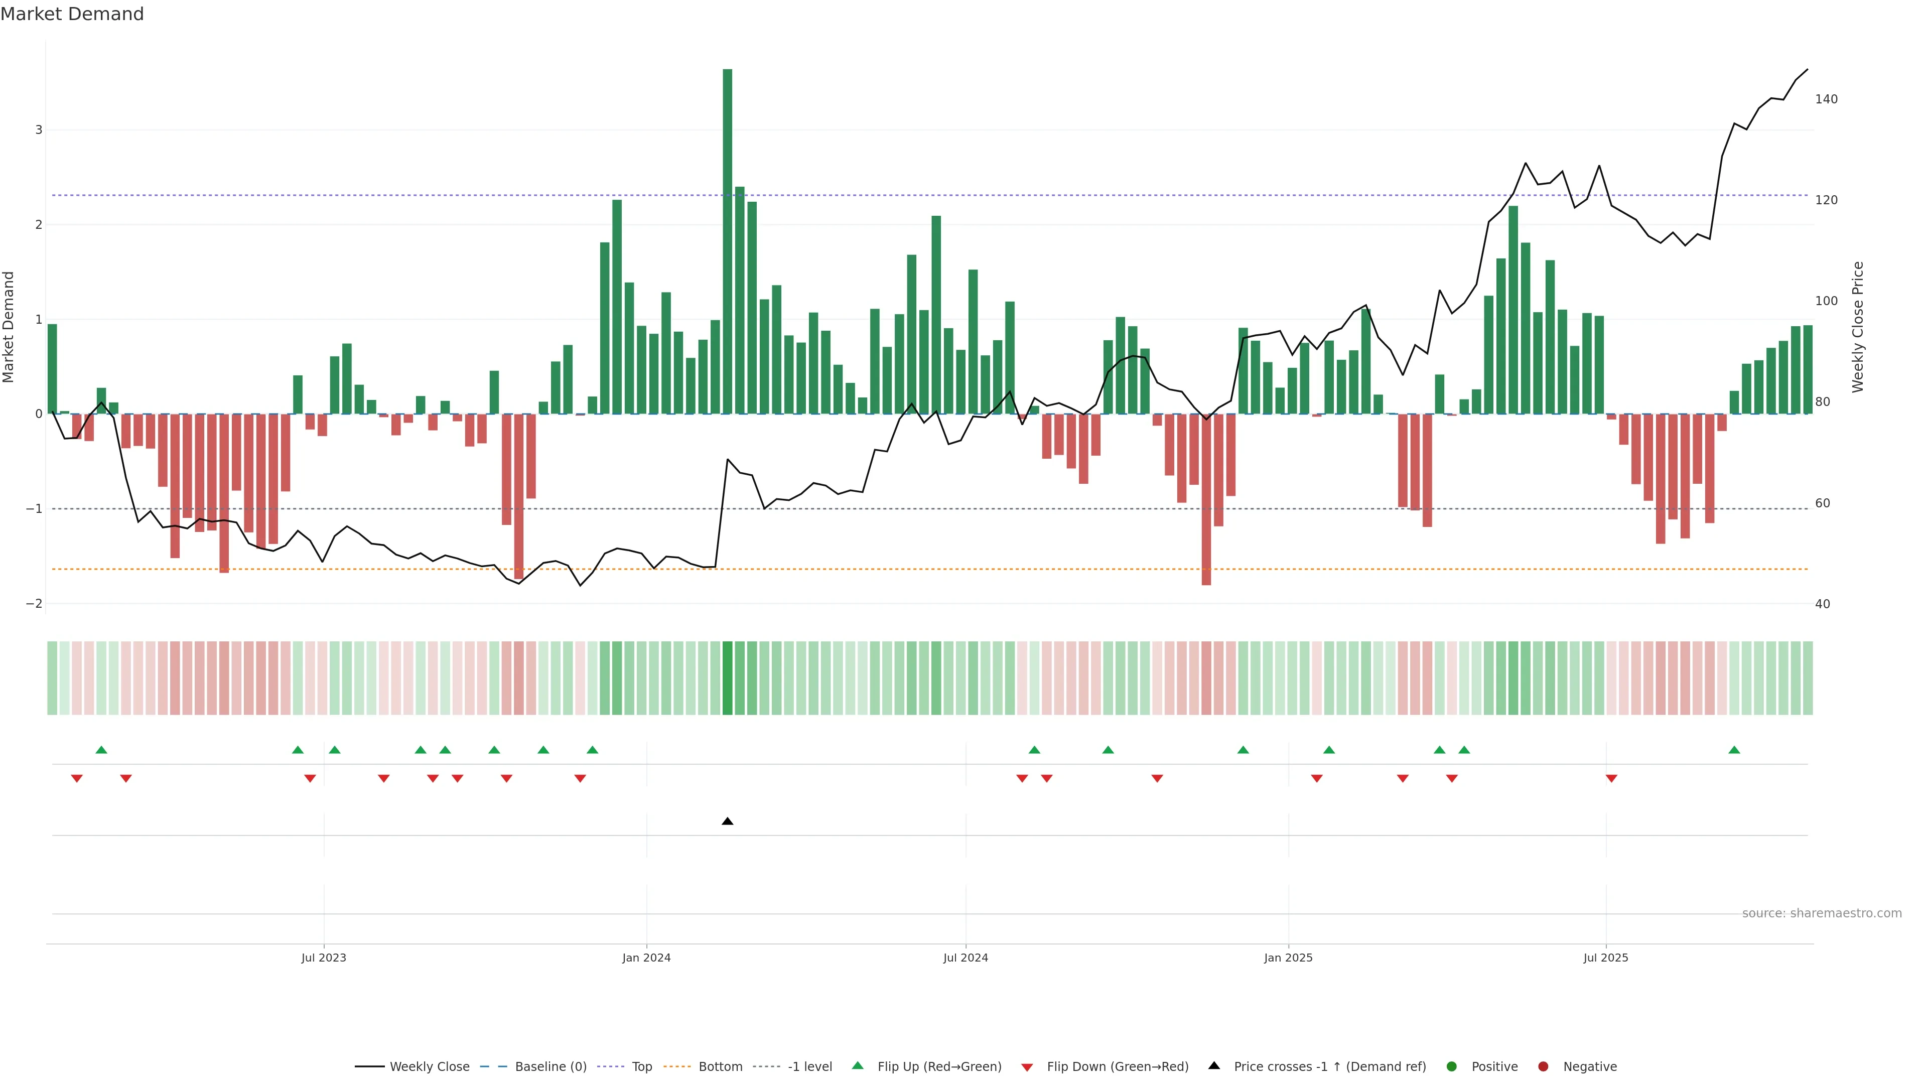Toggle the Top dotted line legend entry

[x=641, y=1066]
